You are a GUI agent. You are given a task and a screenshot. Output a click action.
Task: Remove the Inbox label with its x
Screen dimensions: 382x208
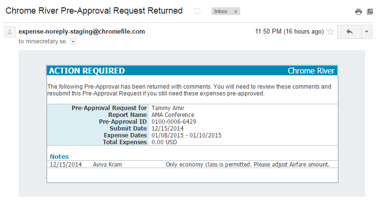[235, 11]
